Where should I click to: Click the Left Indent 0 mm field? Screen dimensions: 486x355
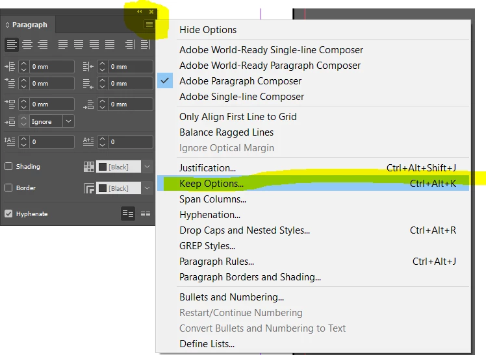click(x=52, y=67)
